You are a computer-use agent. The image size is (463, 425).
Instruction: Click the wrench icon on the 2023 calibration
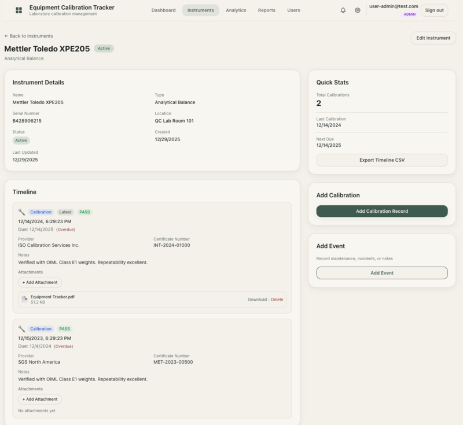(21, 329)
